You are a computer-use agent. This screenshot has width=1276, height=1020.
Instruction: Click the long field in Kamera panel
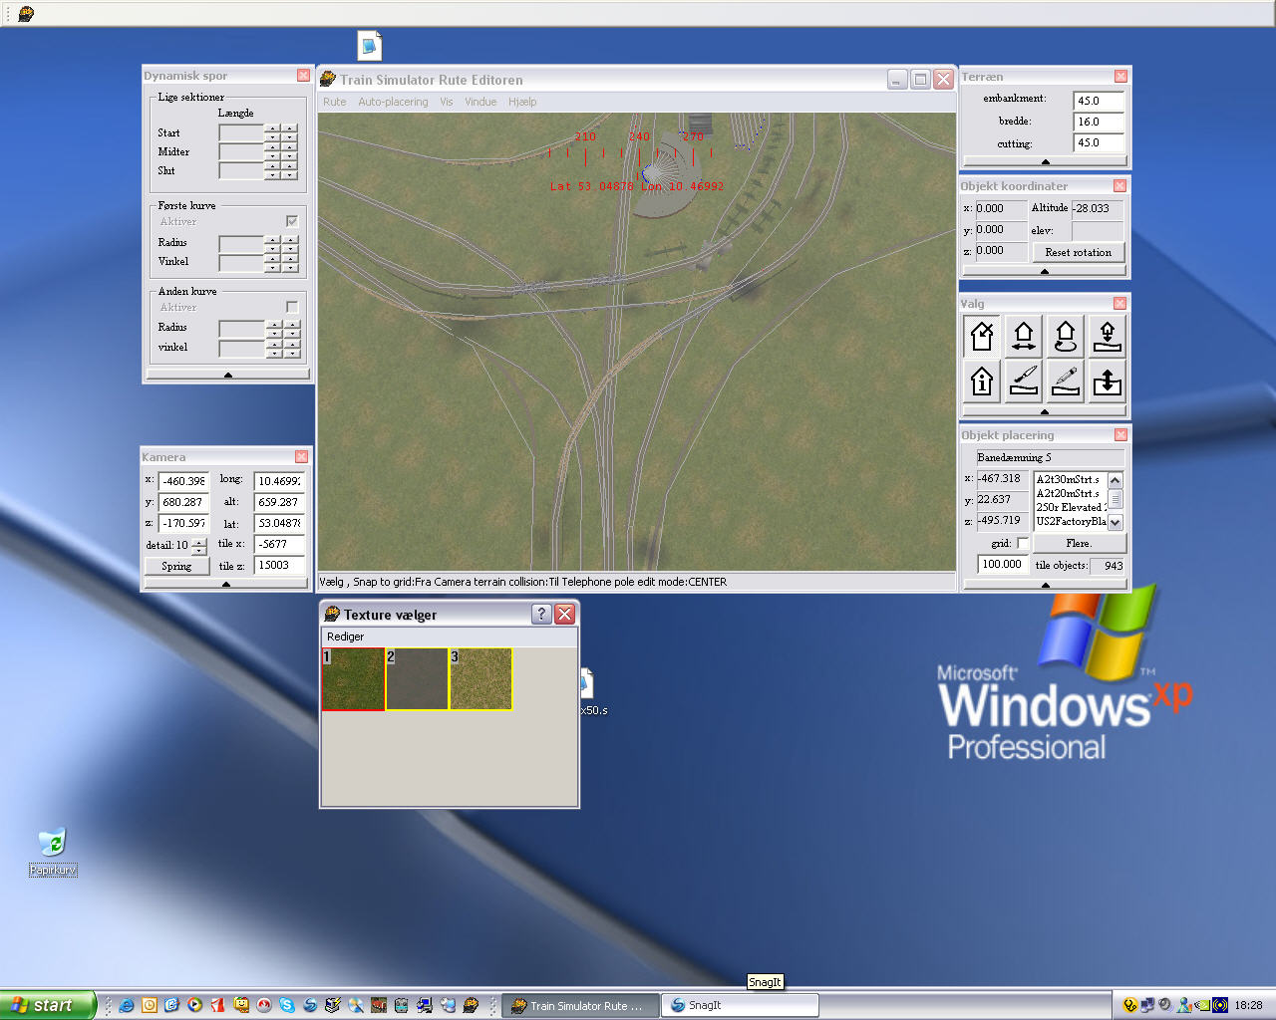(279, 481)
